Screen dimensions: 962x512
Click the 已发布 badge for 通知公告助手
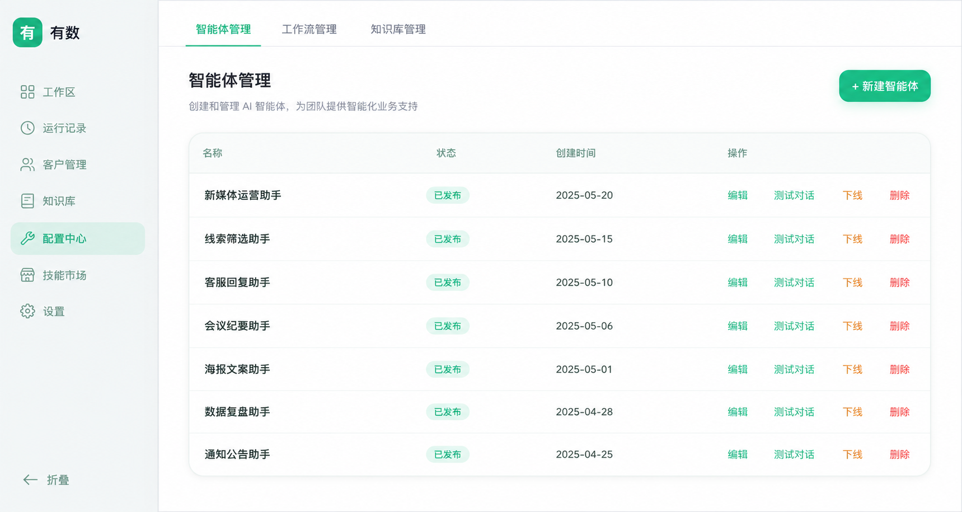448,454
